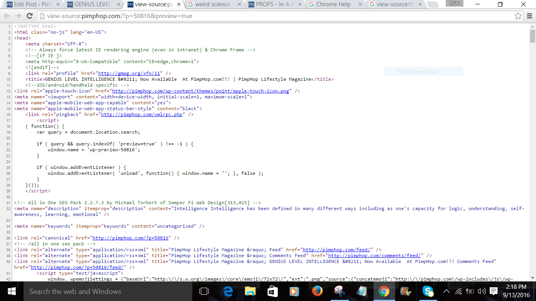Screen dimensions: 536x301
Task: Click the 'meta name="keywords"' source line
Action: 109,226
